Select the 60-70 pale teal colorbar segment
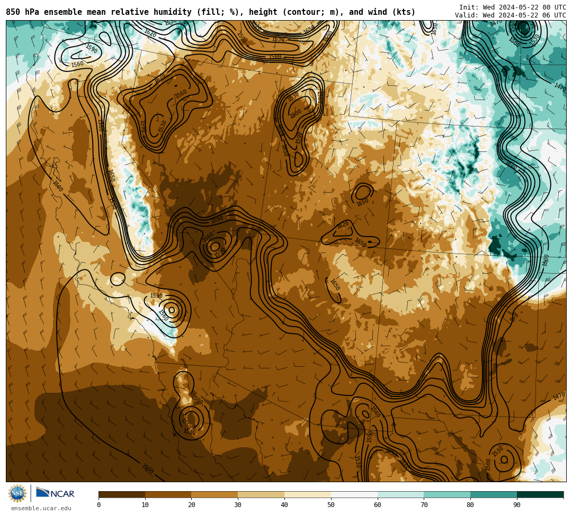572x515 pixels. click(x=401, y=494)
